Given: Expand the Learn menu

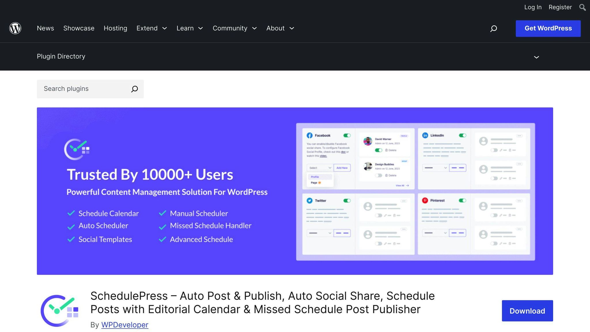Looking at the screenshot, I should [x=190, y=28].
